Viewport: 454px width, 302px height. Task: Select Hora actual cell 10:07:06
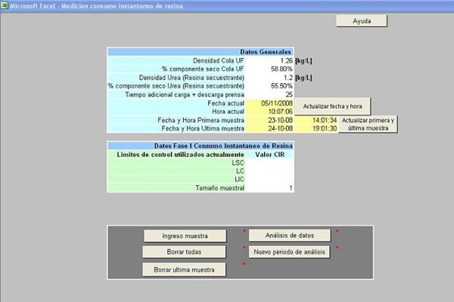(x=269, y=112)
